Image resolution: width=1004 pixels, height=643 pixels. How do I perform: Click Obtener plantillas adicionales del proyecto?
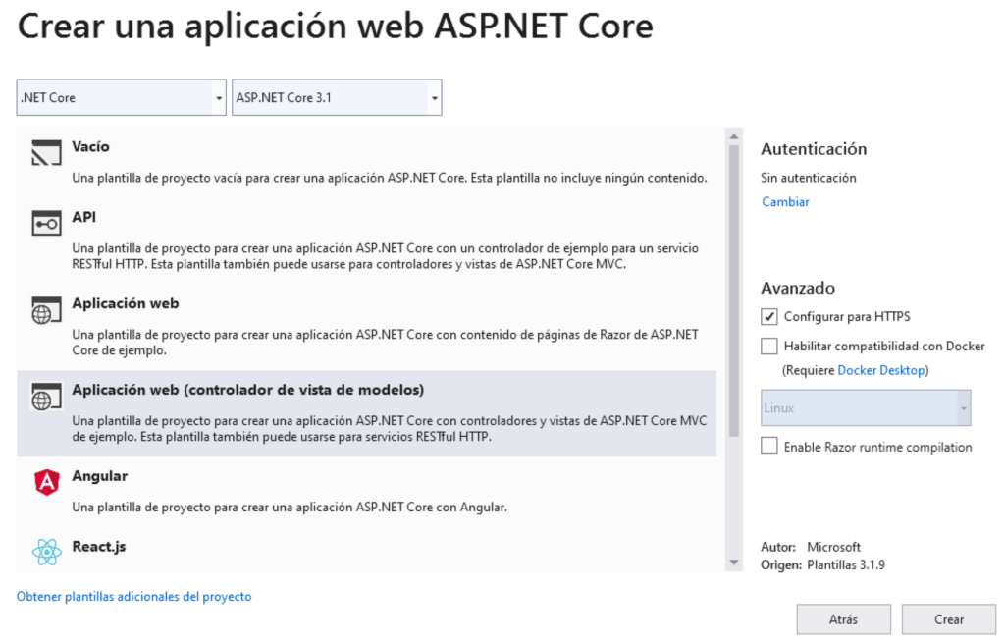pos(133,596)
